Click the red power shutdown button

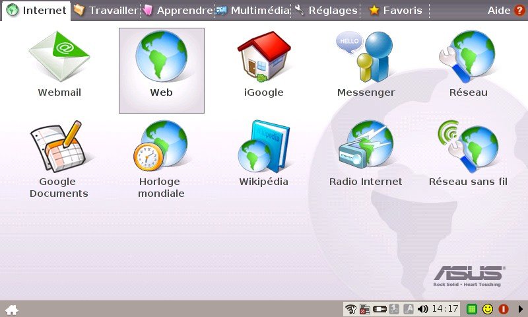click(504, 309)
